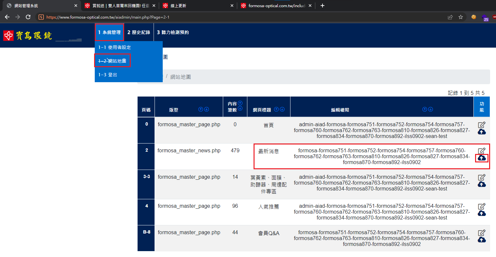Switch to the formosa-optical.com.tw/includ tab
496x257 pixels.
pos(276,6)
